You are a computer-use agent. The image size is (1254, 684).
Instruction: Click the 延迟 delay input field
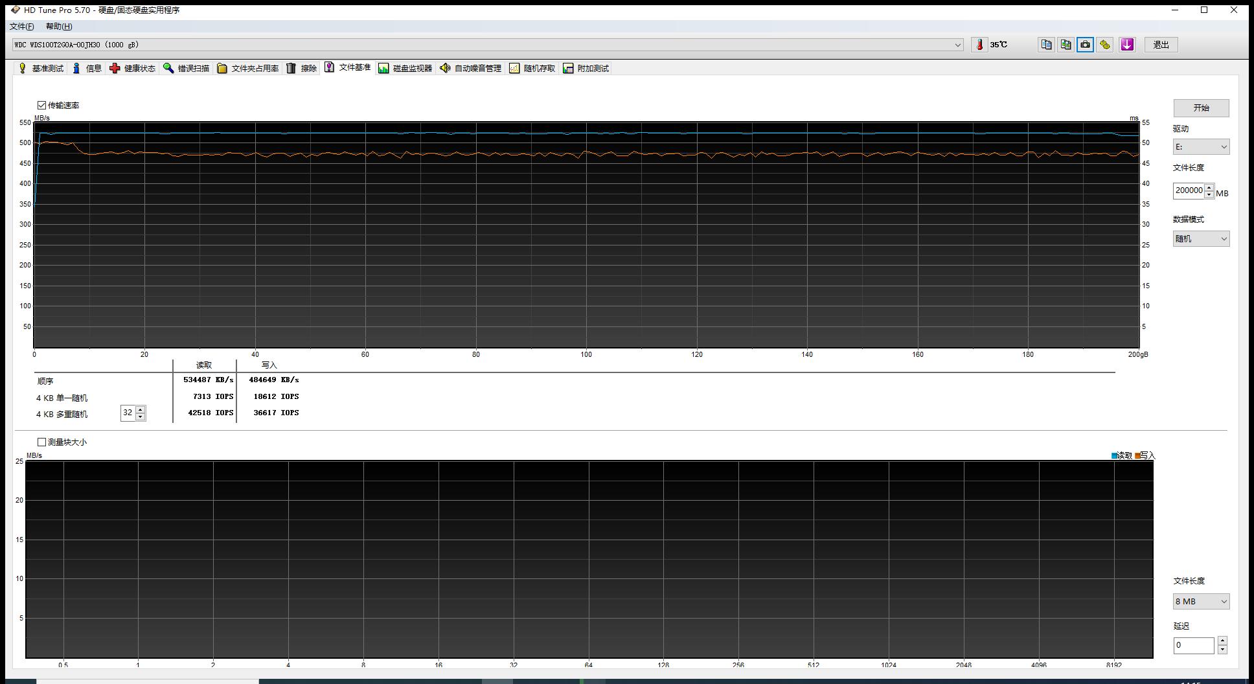coord(1193,645)
